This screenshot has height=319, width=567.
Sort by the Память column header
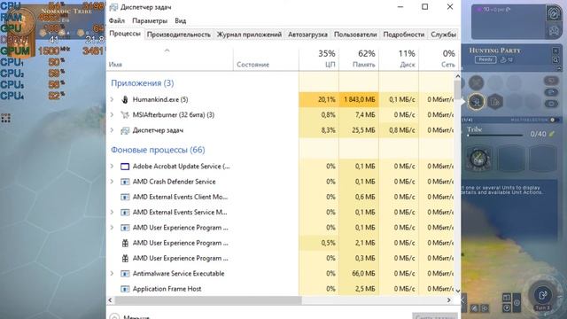(x=359, y=59)
